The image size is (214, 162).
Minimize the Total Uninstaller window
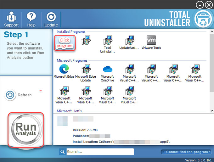(x=200, y=5)
